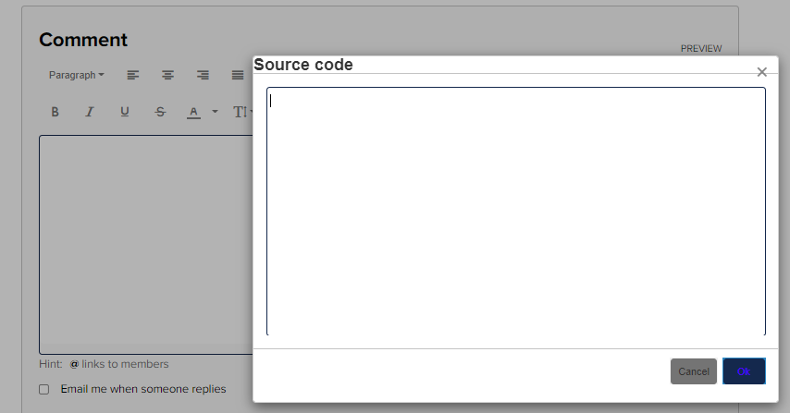Open the font size tool
The height and width of the screenshot is (413, 790).
(x=241, y=112)
